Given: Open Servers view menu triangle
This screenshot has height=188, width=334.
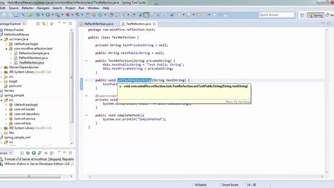Looking at the screenshot, I should pos(59,152).
